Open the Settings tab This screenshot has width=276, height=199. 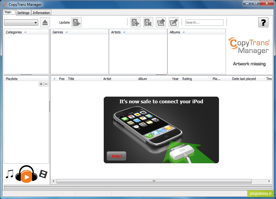(23, 13)
